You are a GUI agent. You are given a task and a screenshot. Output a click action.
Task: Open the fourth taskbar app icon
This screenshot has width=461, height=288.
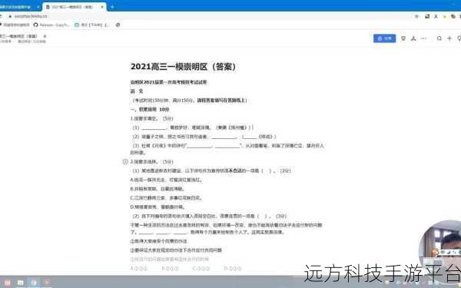pyautogui.click(x=47, y=283)
